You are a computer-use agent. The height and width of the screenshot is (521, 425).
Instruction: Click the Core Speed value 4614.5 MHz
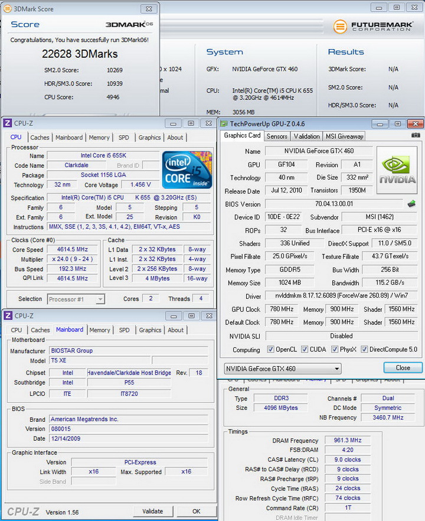click(73, 249)
